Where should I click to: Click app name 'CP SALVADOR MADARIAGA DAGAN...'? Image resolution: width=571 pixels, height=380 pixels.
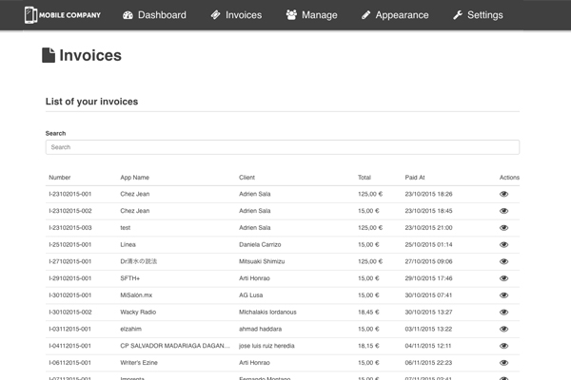click(x=175, y=346)
